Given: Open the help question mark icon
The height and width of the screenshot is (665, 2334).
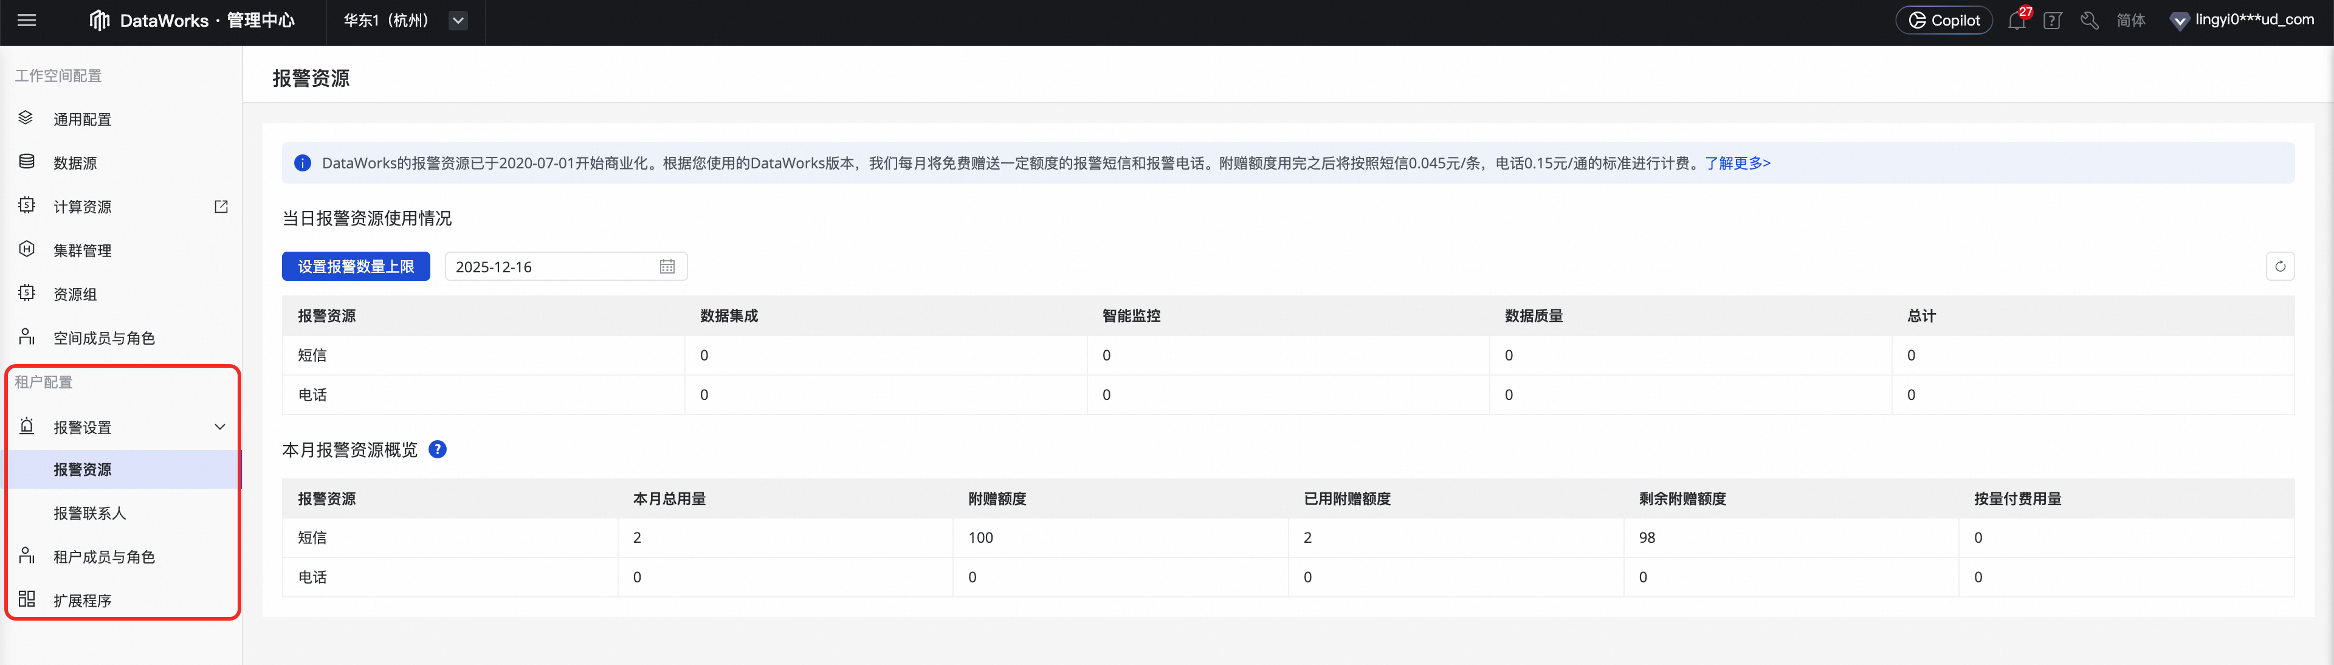Looking at the screenshot, I should [x=2052, y=21].
